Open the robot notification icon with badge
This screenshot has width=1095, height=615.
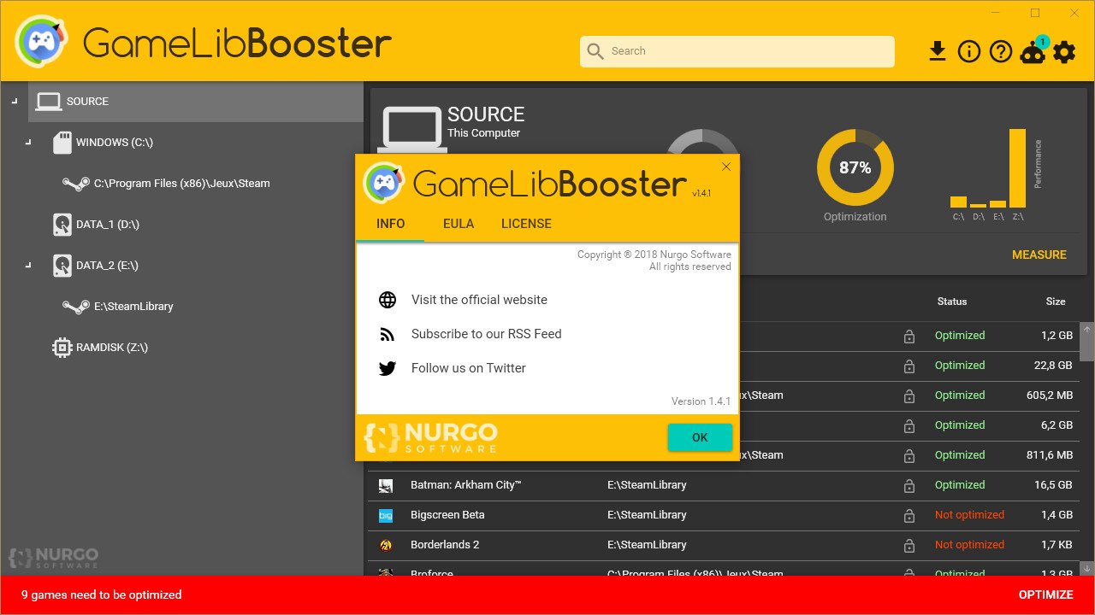coord(1032,52)
